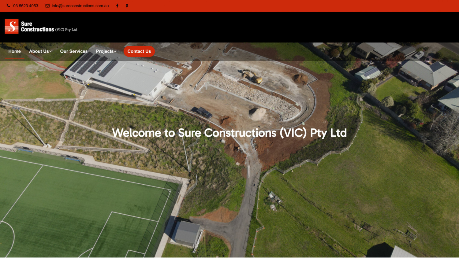Image resolution: width=459 pixels, height=258 pixels.
Task: Call the number 03 5623 4053
Action: point(26,6)
